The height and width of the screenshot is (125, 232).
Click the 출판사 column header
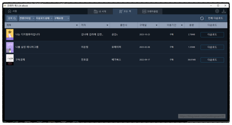[124, 25]
